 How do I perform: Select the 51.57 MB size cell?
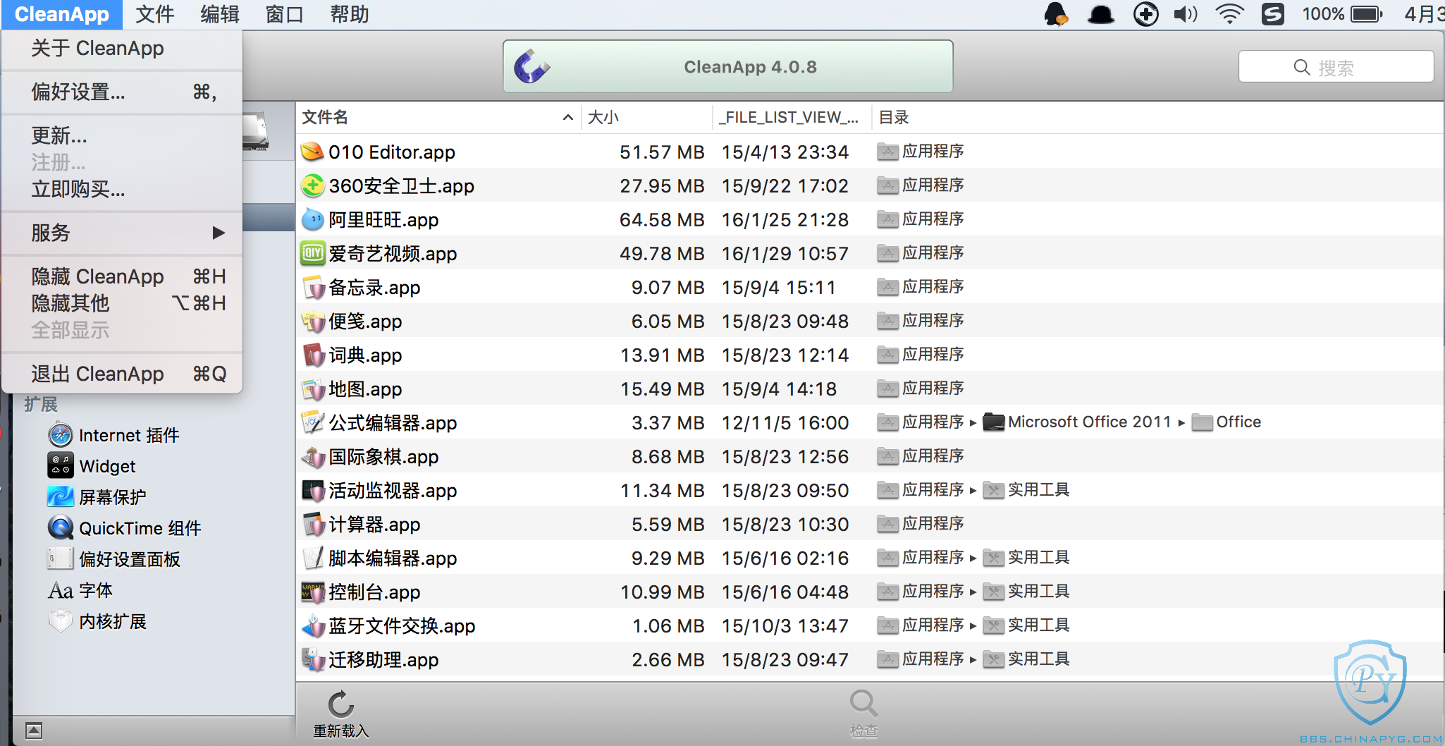662,152
